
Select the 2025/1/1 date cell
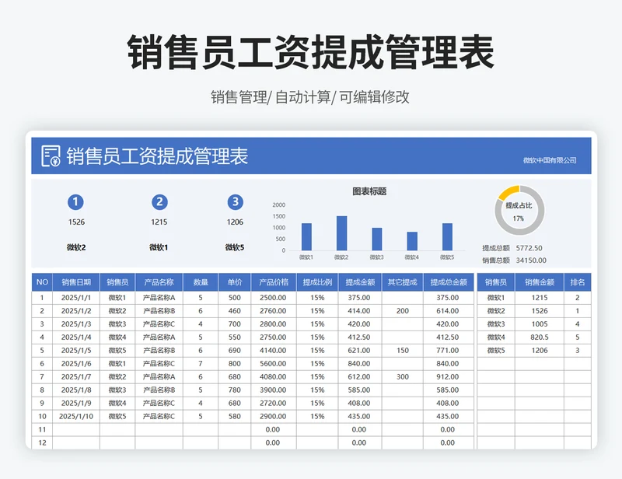pyautogui.click(x=76, y=298)
